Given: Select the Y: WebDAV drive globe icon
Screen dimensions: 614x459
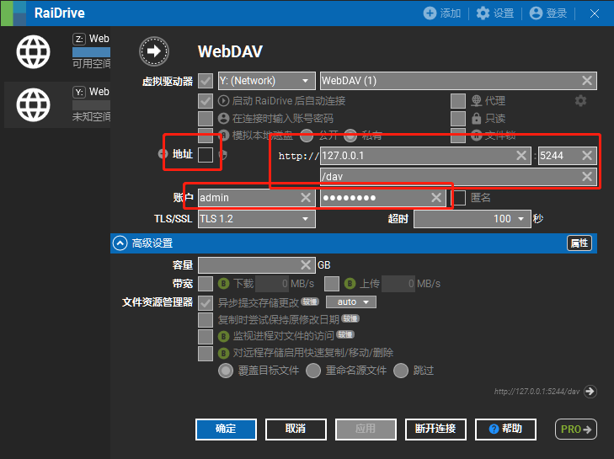Looking at the screenshot, I should pyautogui.click(x=34, y=104).
